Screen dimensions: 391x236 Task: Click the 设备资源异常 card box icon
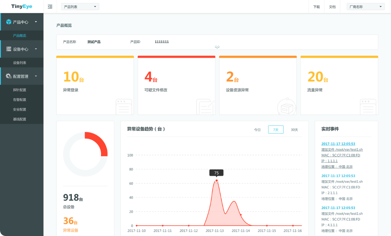coord(287,107)
